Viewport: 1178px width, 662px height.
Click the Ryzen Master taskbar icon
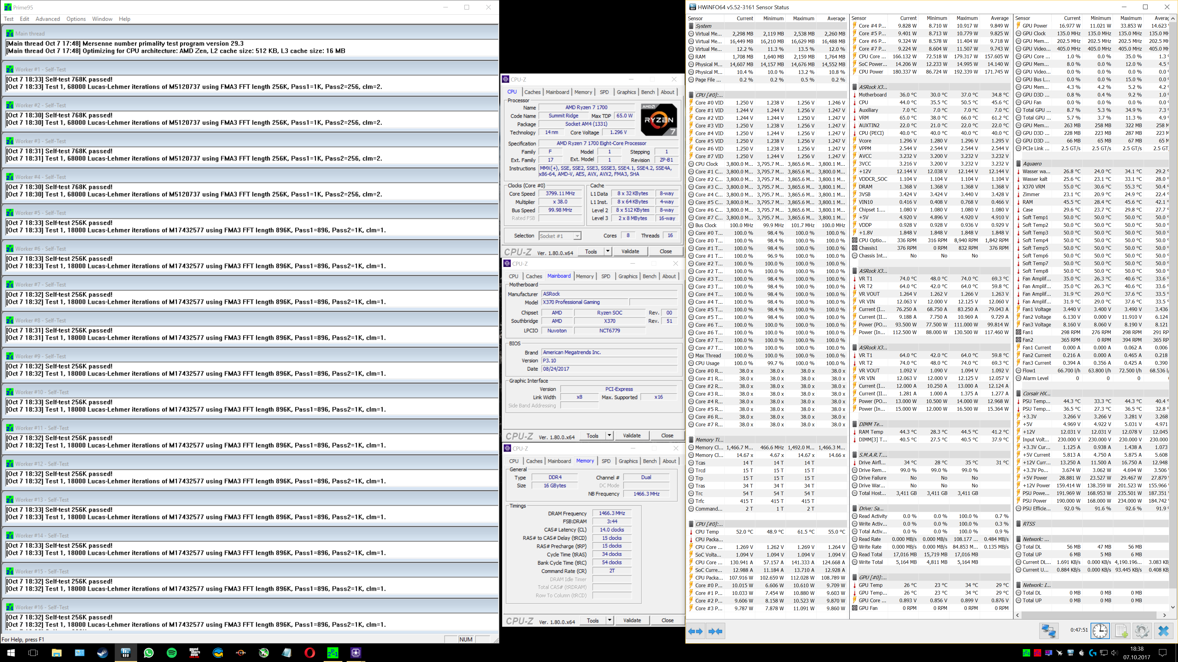(241, 652)
